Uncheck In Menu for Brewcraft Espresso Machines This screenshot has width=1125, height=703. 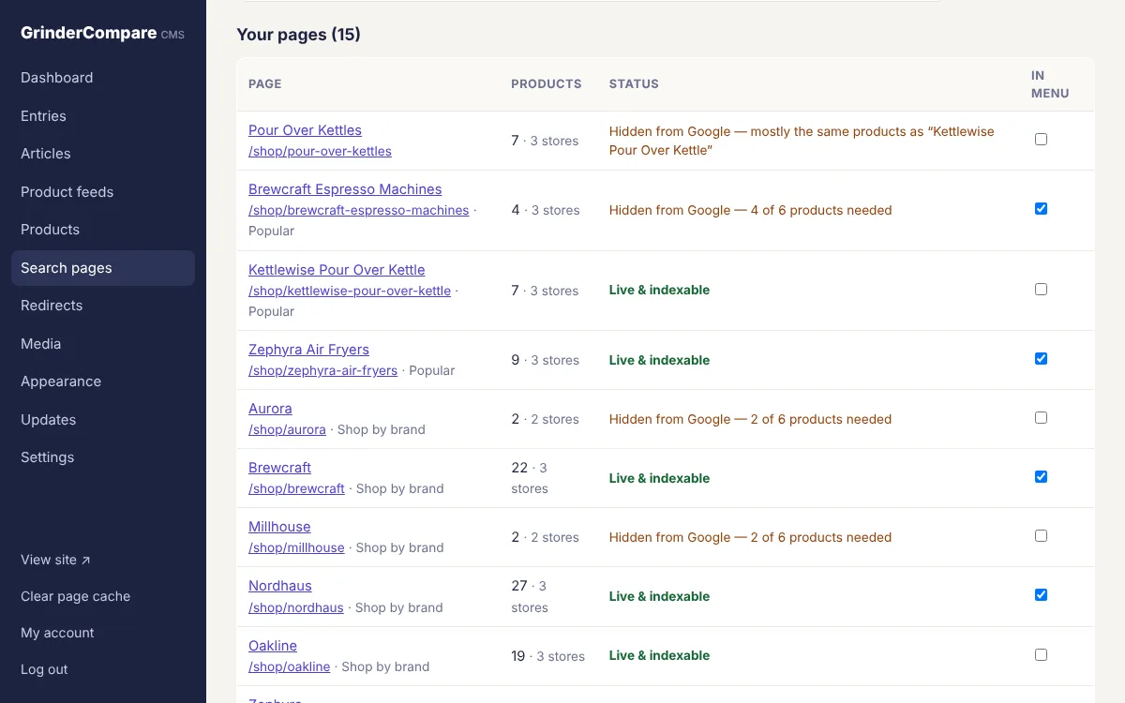(x=1041, y=209)
